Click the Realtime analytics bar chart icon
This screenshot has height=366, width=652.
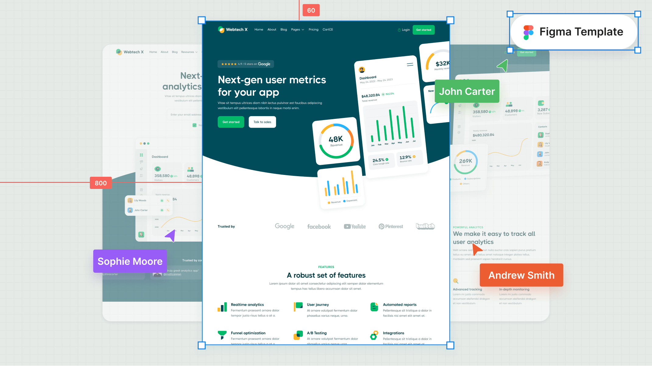[x=222, y=307]
